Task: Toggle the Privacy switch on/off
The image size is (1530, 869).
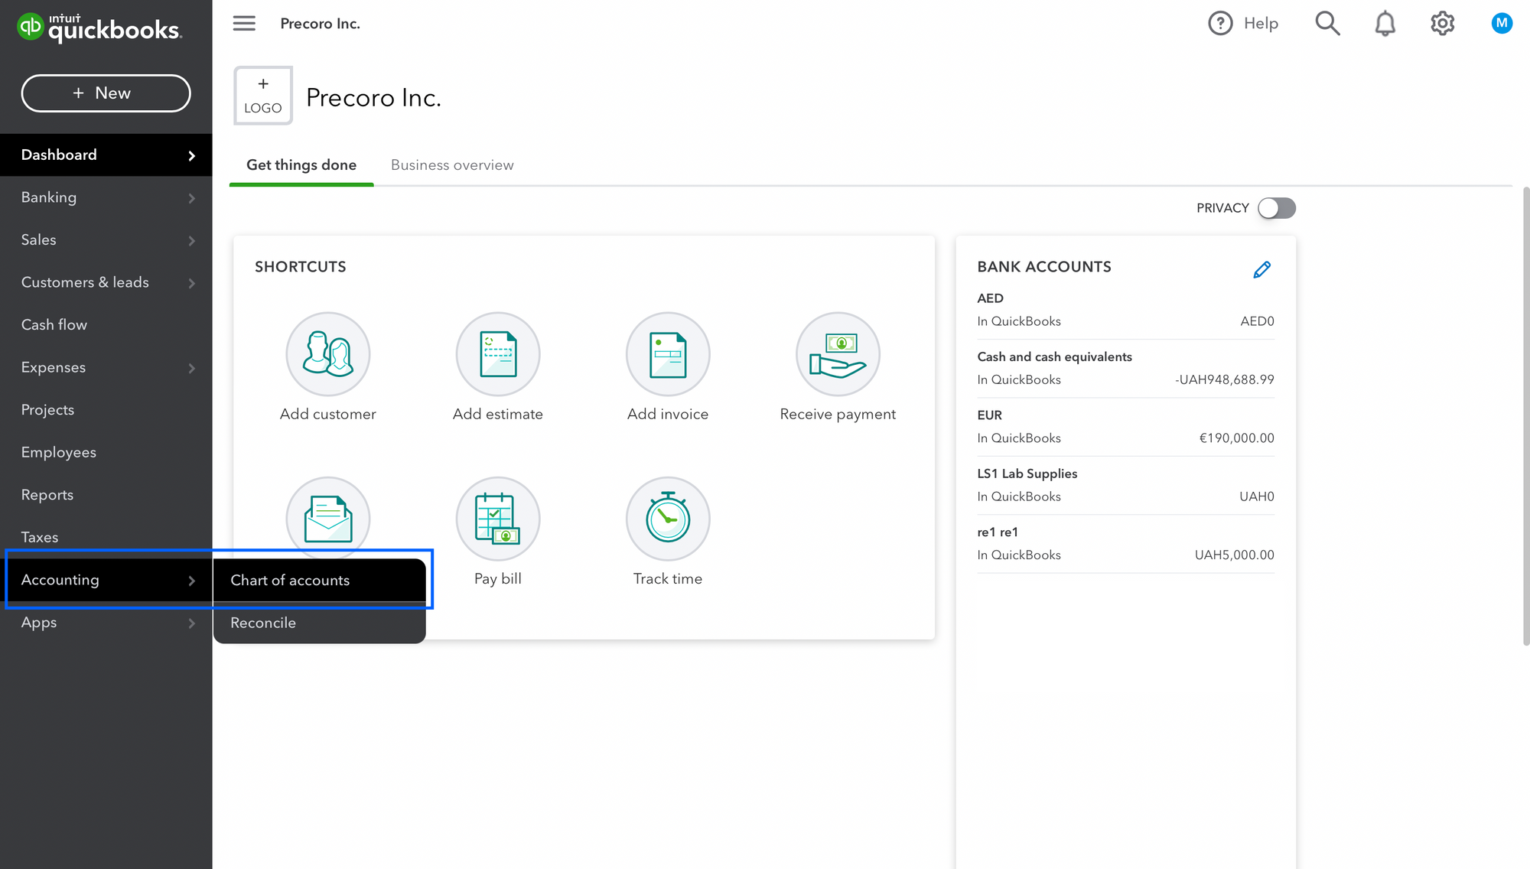Action: point(1276,207)
